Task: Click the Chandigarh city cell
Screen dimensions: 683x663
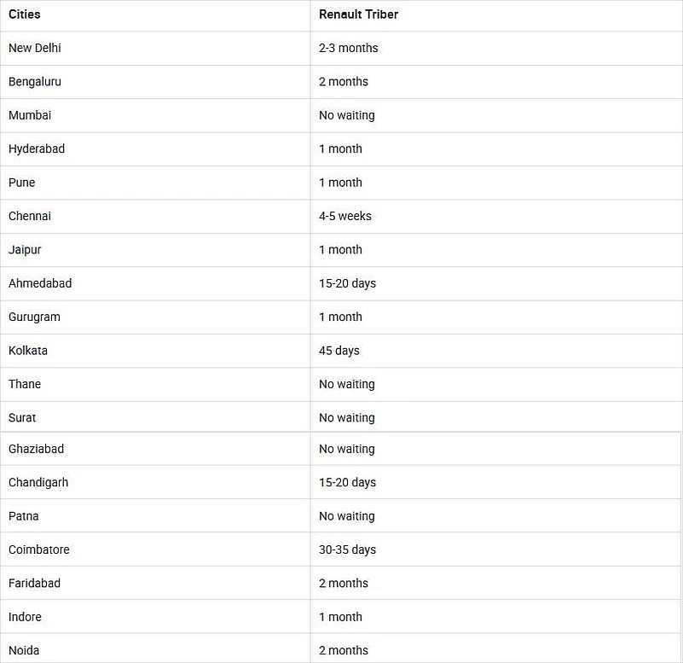Action: pyautogui.click(x=38, y=482)
